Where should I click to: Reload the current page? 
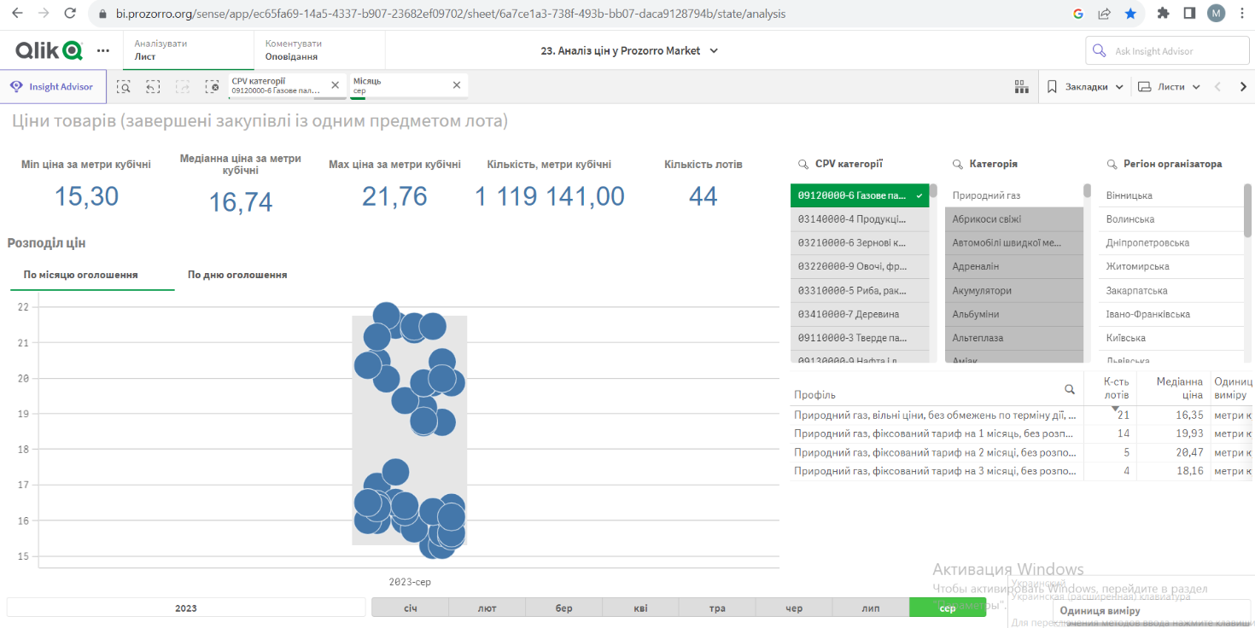coord(70,14)
